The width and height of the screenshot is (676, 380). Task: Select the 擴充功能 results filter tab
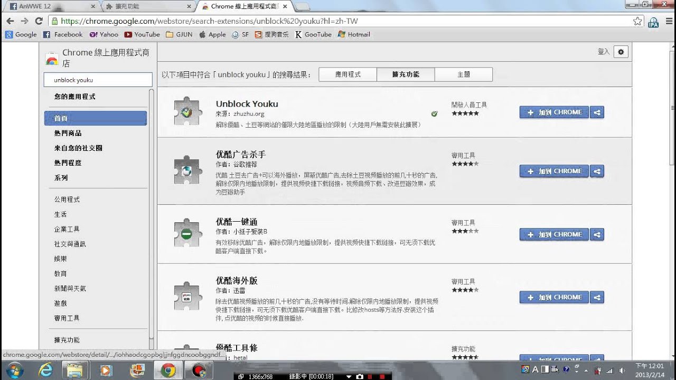tap(406, 74)
